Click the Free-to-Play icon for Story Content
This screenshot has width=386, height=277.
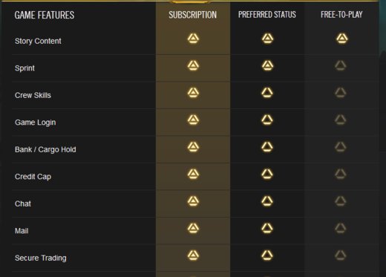341,39
